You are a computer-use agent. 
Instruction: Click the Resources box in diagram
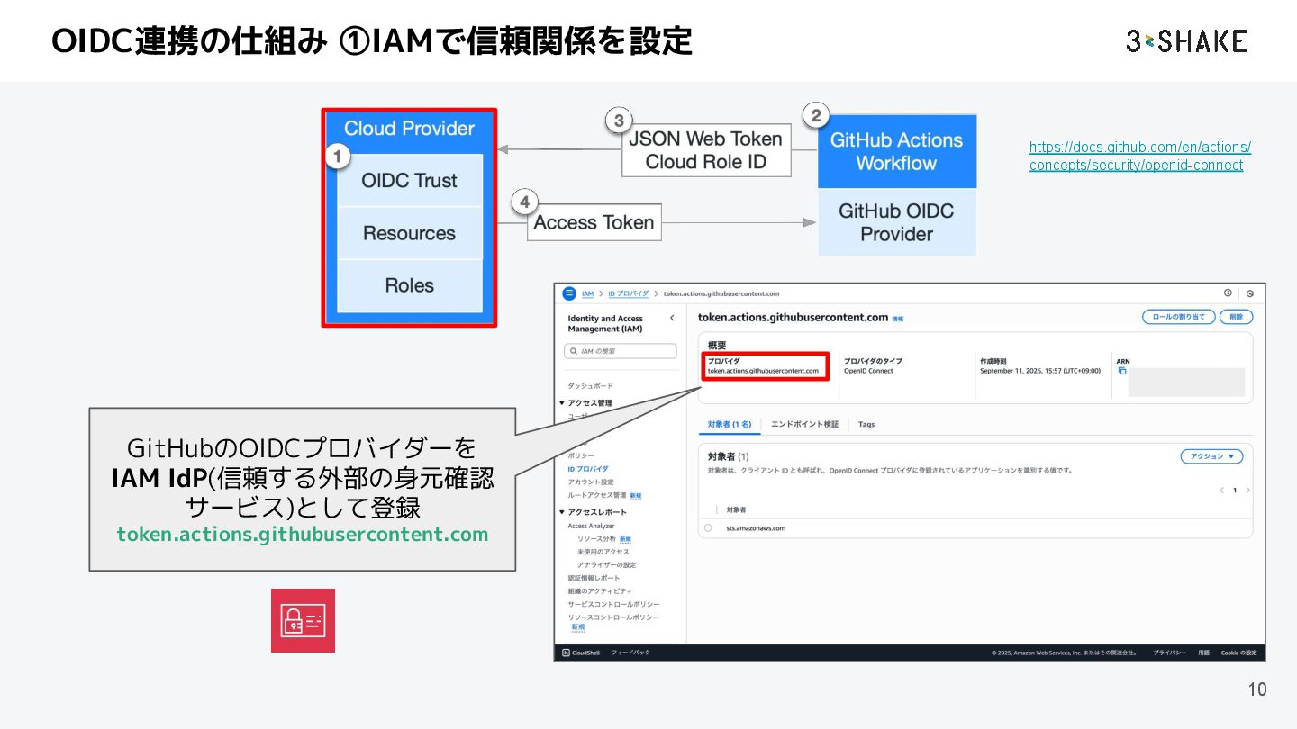tap(410, 233)
